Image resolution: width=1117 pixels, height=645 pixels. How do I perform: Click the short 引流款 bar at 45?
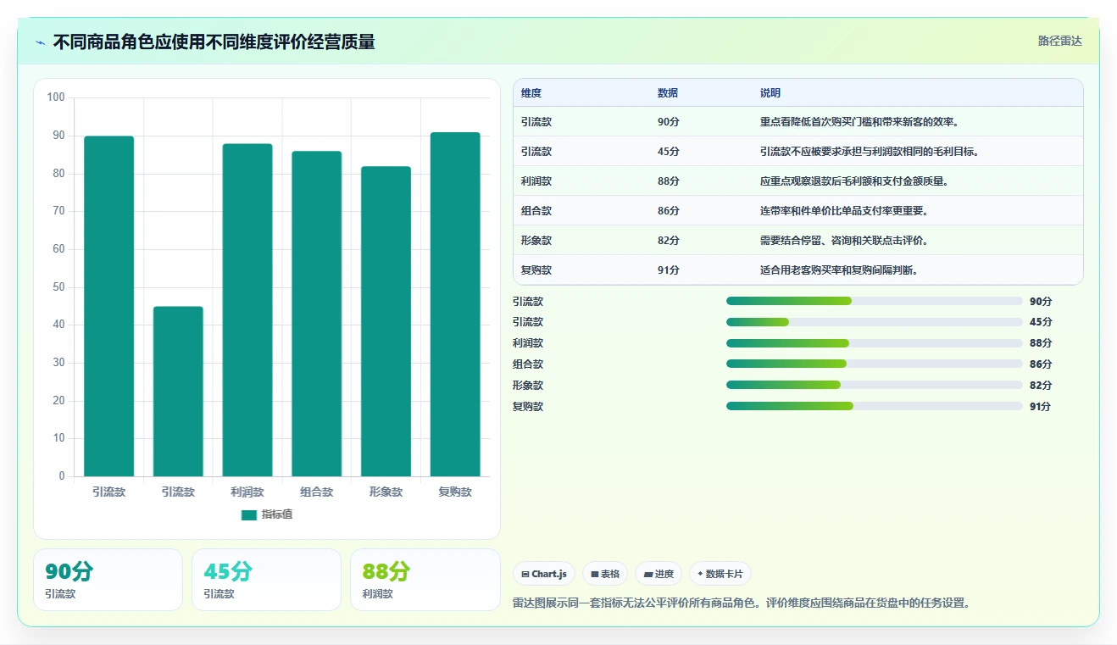[x=178, y=392]
